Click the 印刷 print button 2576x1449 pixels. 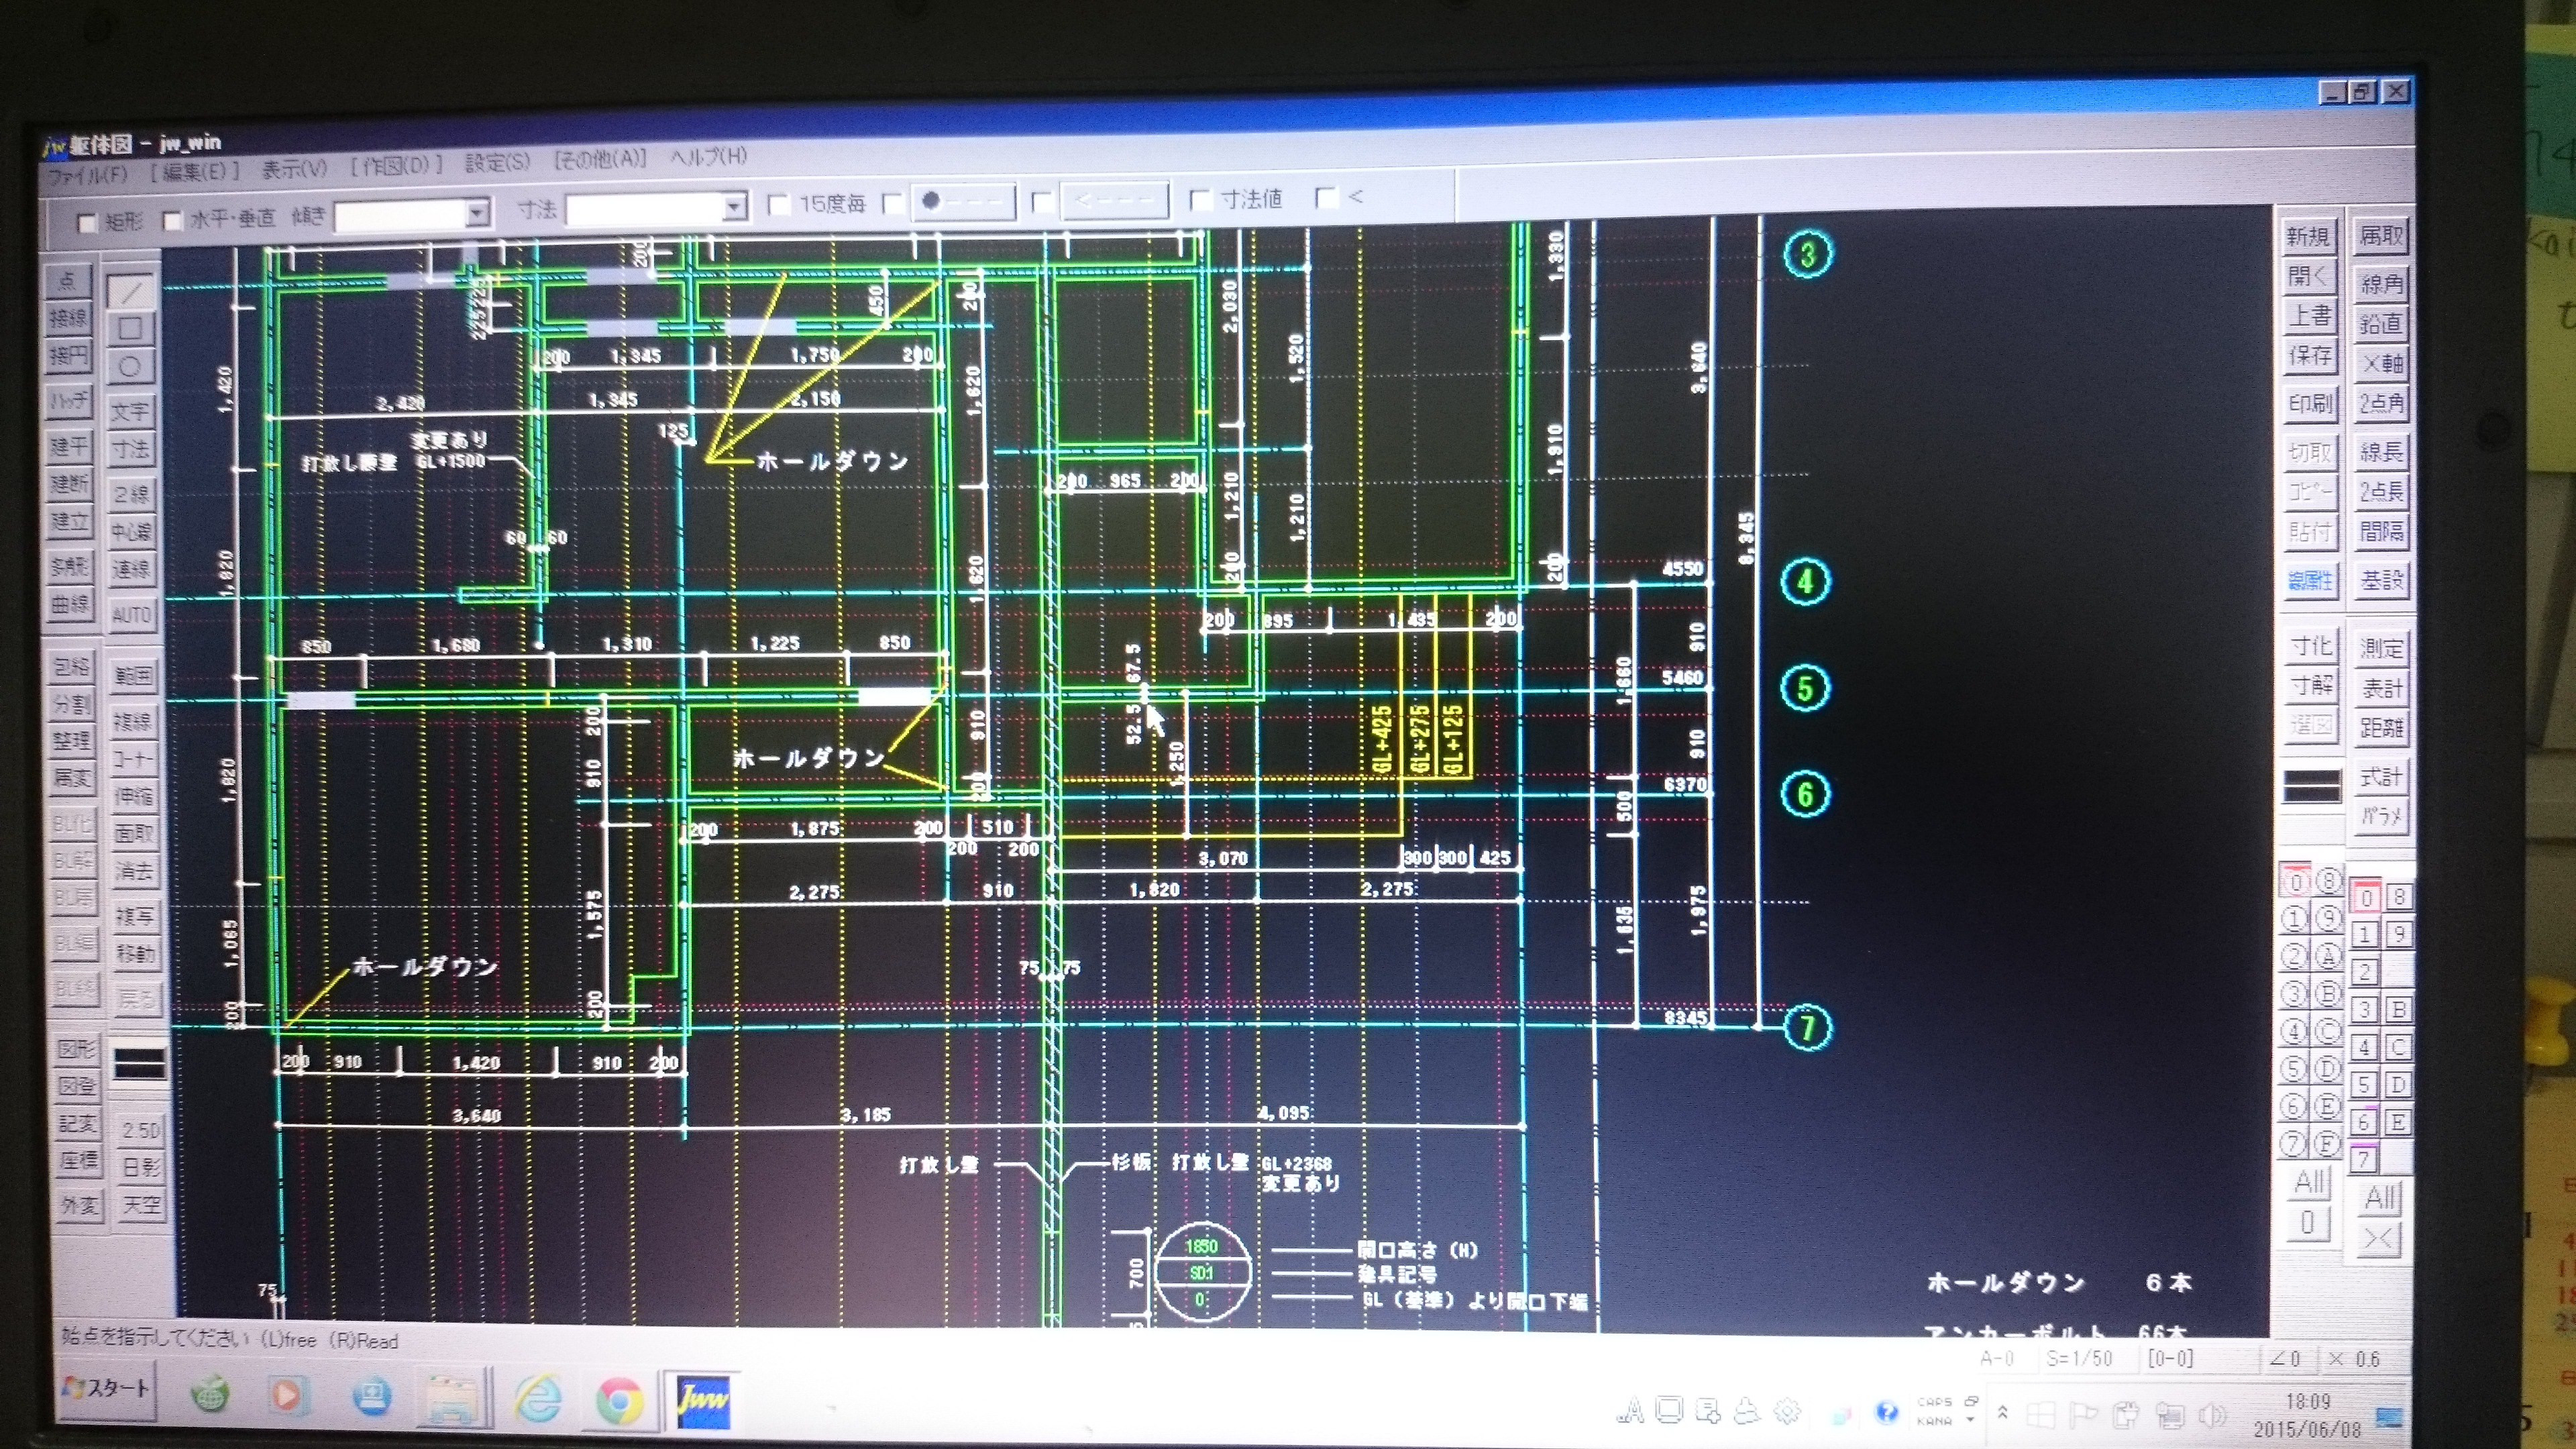pos(2309,403)
